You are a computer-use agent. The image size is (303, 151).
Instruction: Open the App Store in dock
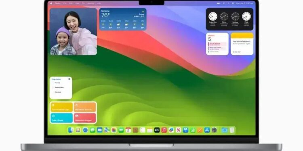click(x=207, y=130)
